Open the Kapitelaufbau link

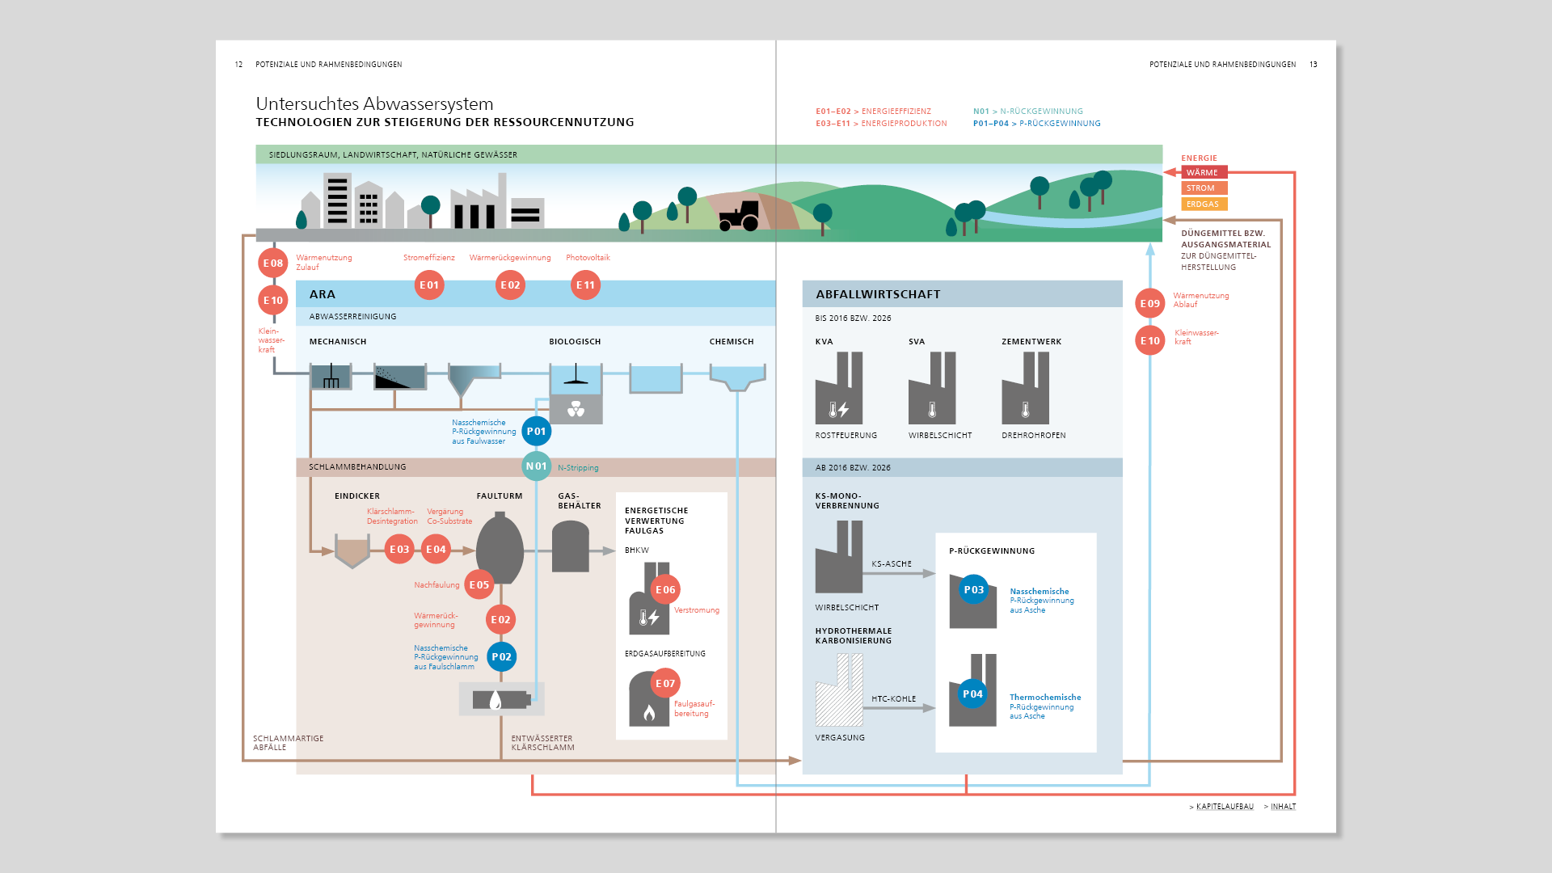1225,807
